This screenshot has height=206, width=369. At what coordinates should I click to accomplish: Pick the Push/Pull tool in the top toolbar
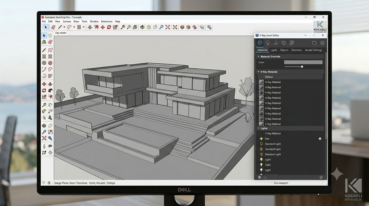click(x=90, y=27)
